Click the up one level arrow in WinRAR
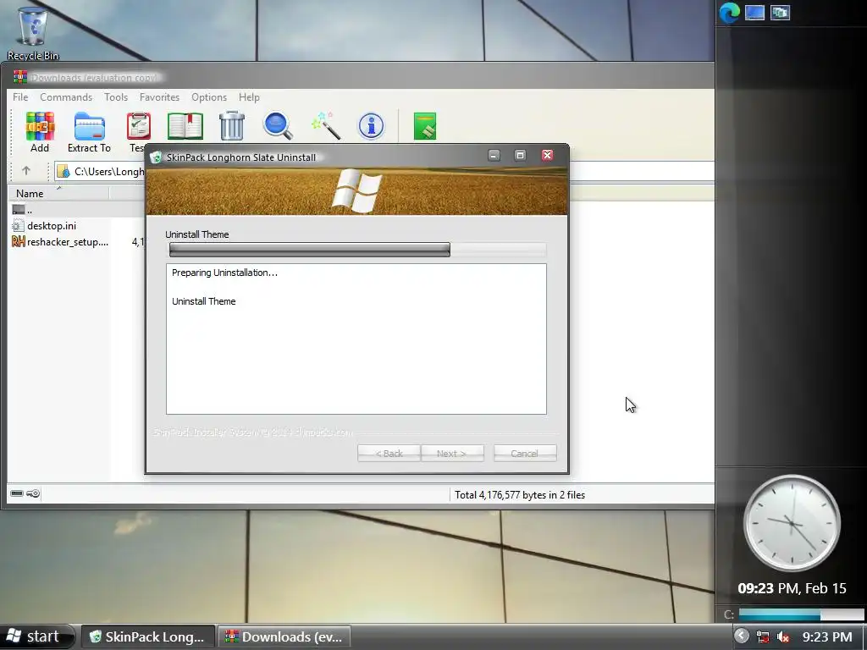This screenshot has height=650, width=867. coord(26,171)
